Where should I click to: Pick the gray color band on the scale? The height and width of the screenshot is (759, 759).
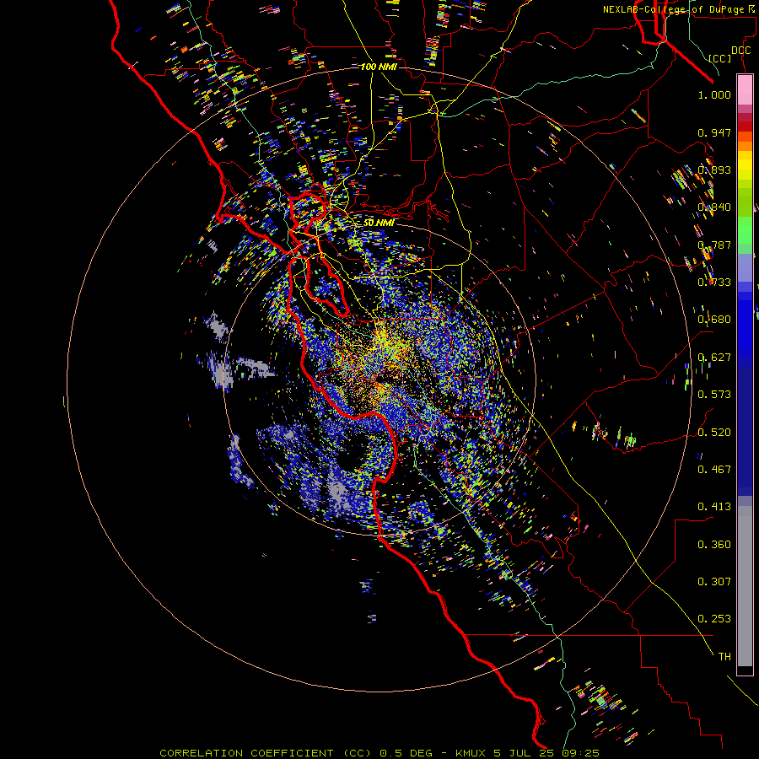coord(745,586)
